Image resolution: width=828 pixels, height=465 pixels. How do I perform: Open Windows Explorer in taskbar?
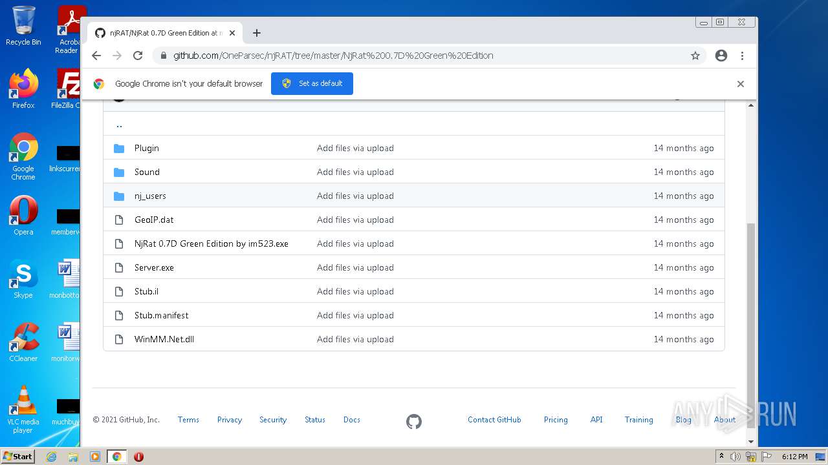73,457
